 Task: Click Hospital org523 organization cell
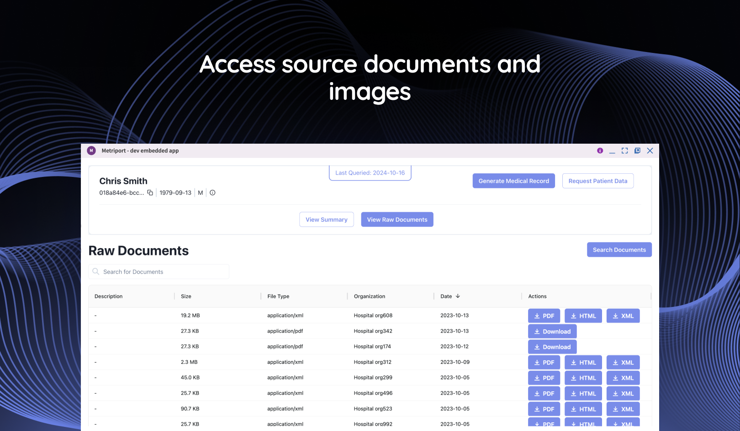pos(373,409)
